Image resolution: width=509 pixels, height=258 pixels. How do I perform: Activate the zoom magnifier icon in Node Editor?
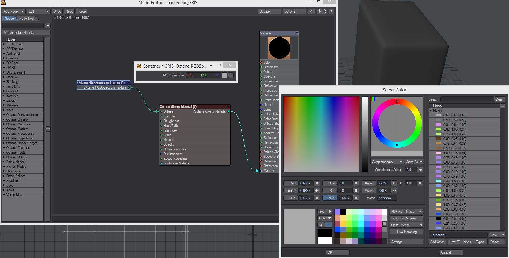(325, 11)
